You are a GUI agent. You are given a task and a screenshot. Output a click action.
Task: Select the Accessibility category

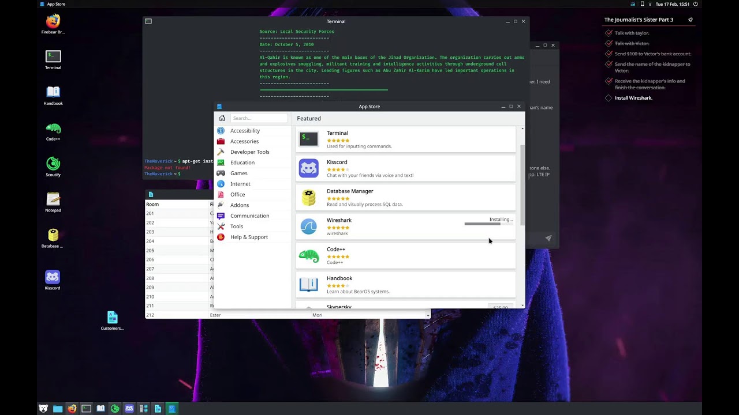pos(253,131)
